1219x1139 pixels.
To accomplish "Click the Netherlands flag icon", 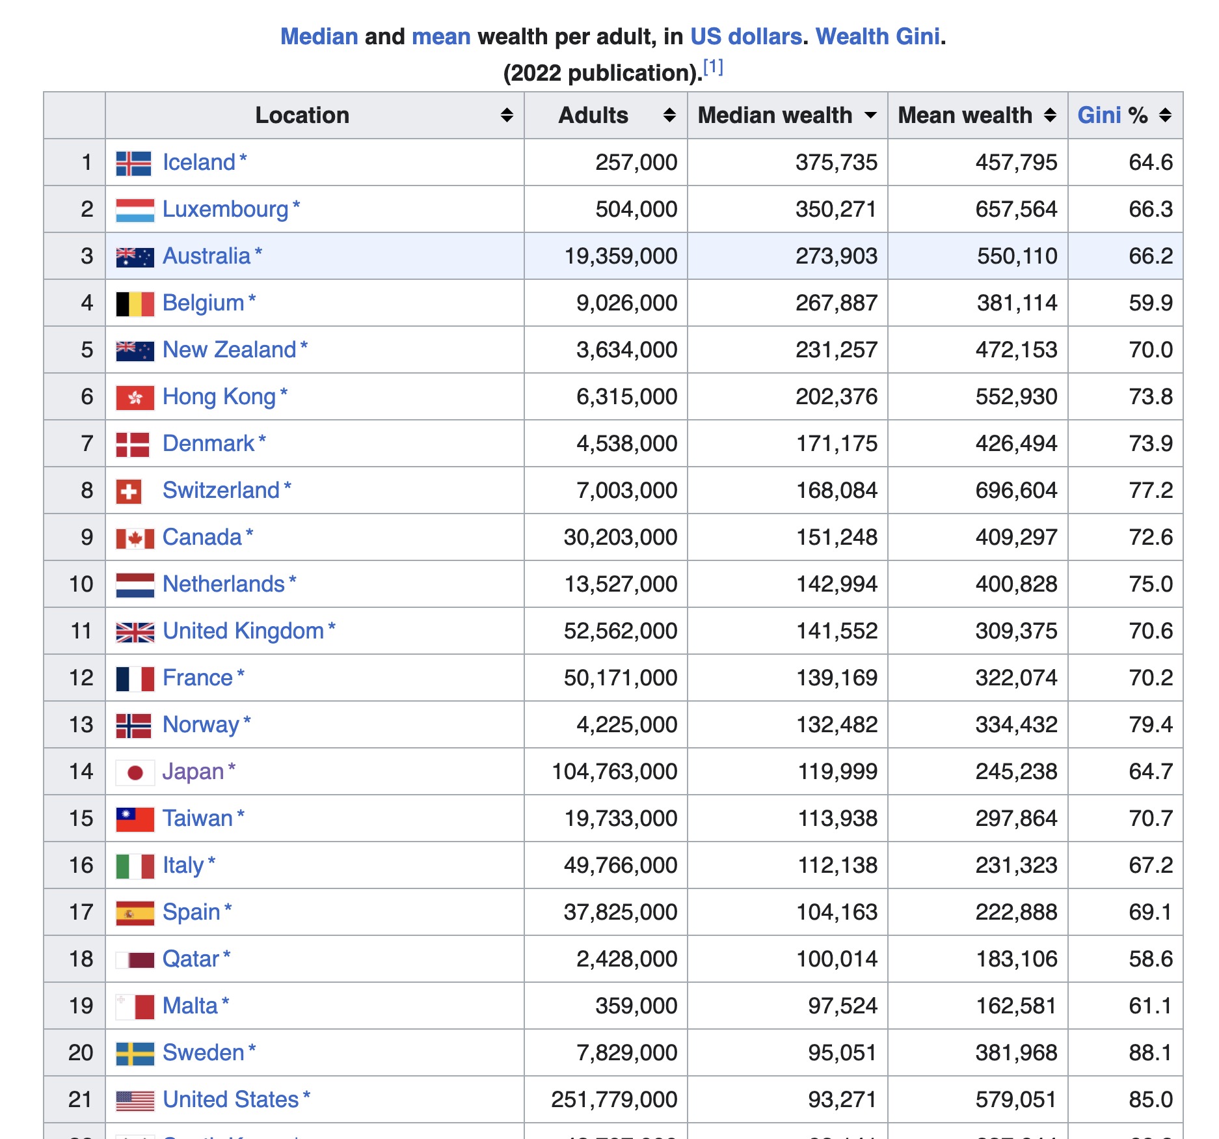I will point(135,585).
